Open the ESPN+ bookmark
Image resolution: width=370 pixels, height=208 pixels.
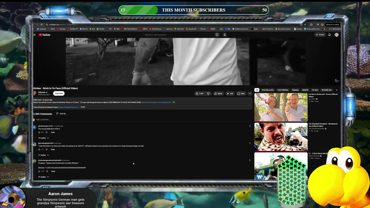144,29
